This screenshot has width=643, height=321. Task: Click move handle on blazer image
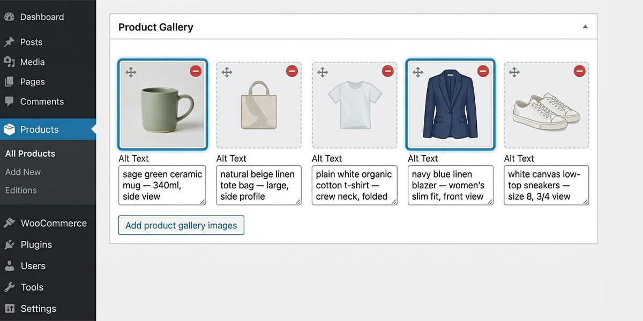pos(418,72)
